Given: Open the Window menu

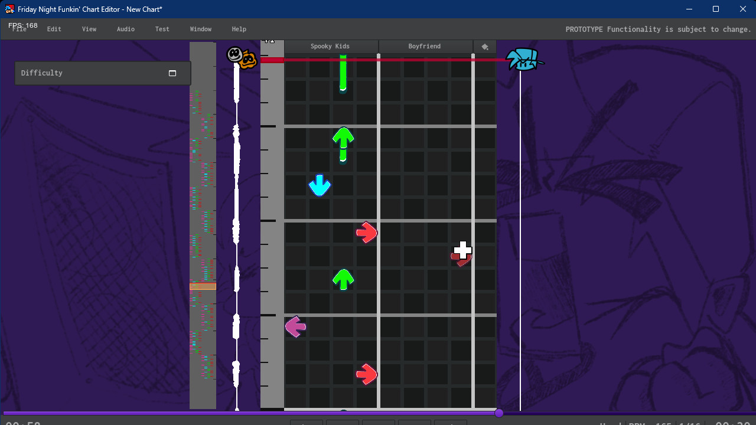Looking at the screenshot, I should (201, 29).
